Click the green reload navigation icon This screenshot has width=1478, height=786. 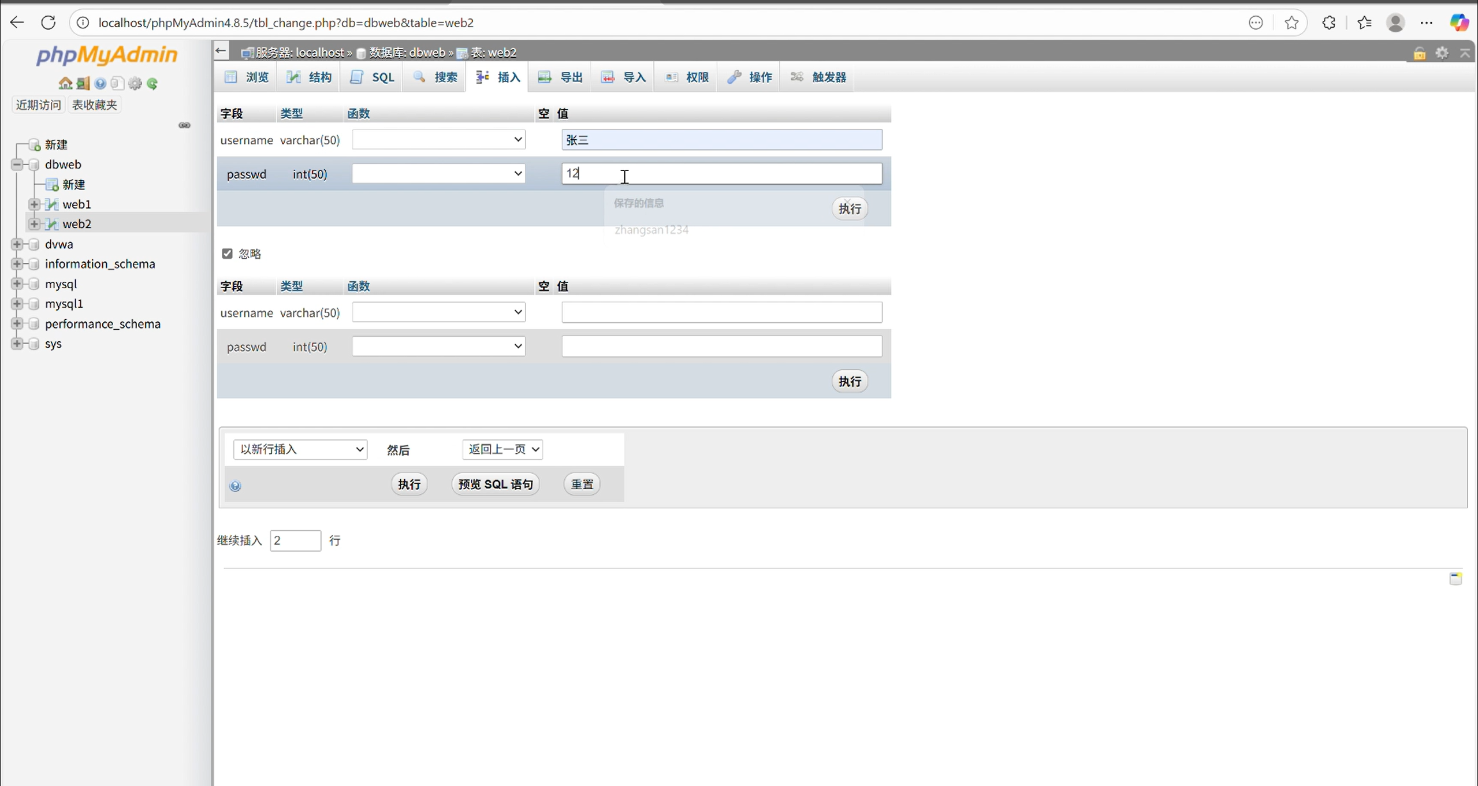pos(152,84)
